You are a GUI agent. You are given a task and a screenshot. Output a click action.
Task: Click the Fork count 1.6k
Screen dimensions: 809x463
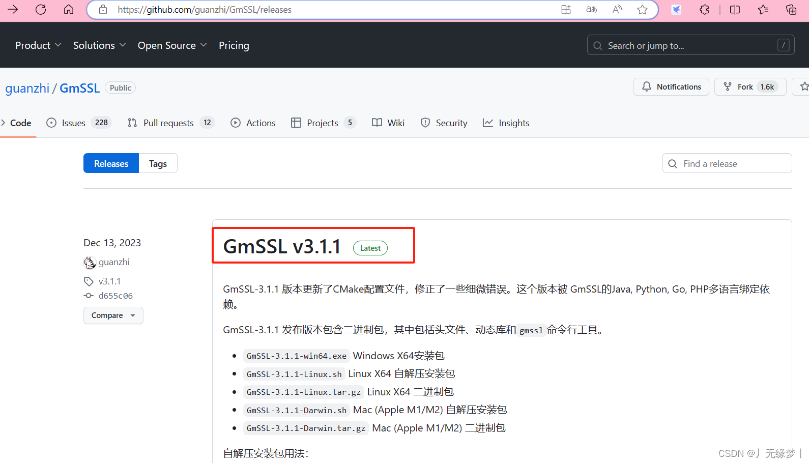767,87
